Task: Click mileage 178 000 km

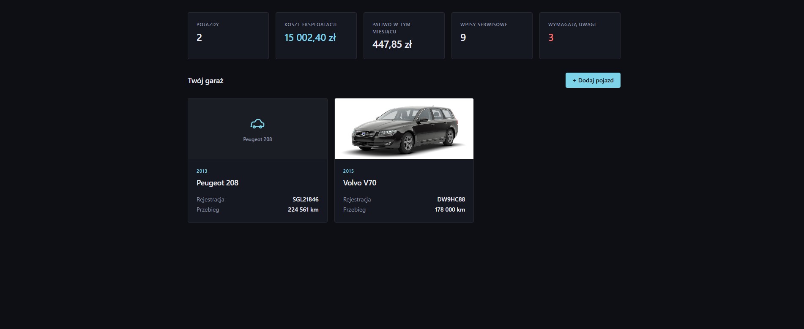Action: [450, 209]
